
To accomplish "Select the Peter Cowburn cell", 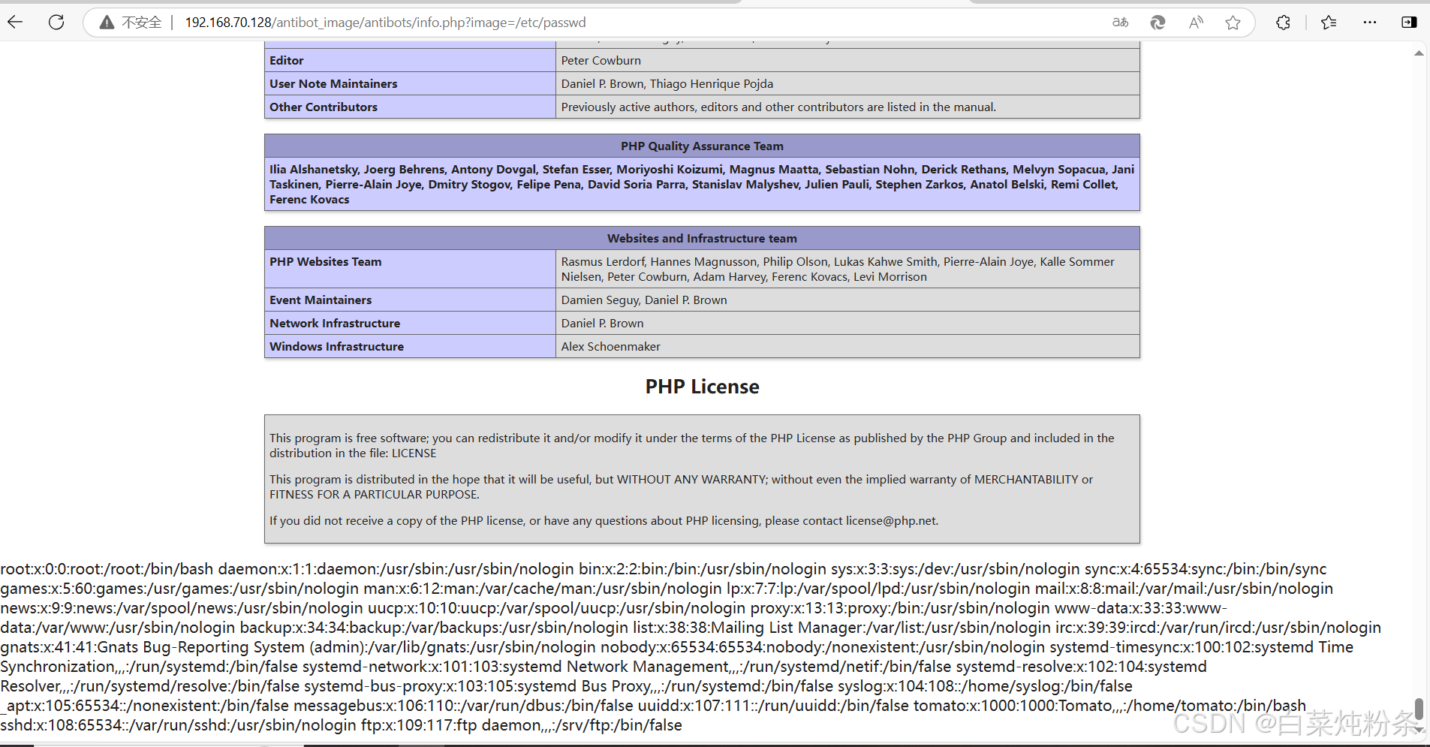I will click(x=847, y=61).
